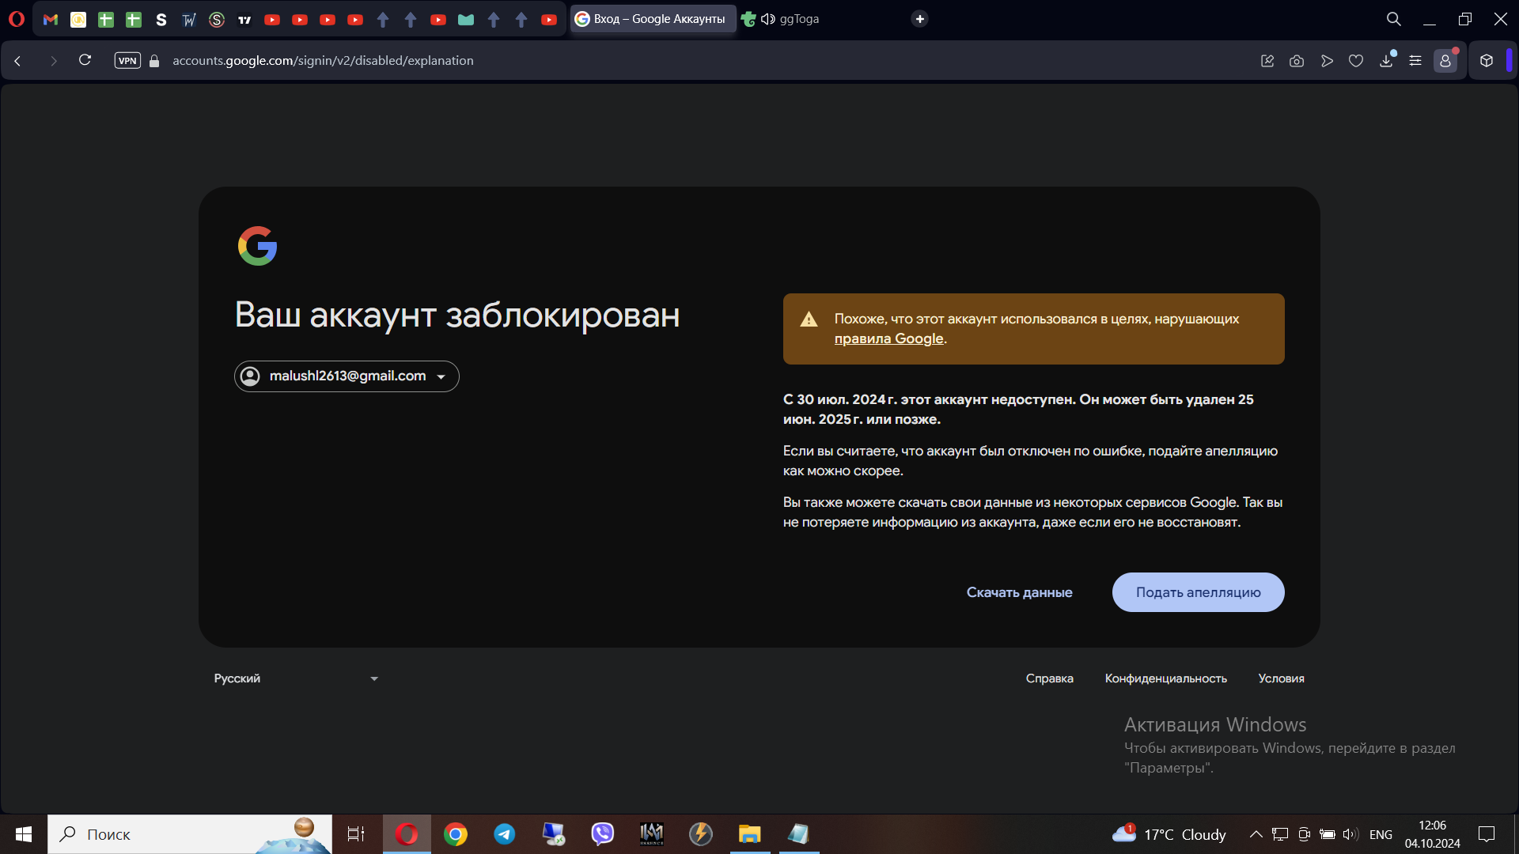Screen dimensions: 1519x854
Task: Open the snapshot camera icon
Action: 1296,61
